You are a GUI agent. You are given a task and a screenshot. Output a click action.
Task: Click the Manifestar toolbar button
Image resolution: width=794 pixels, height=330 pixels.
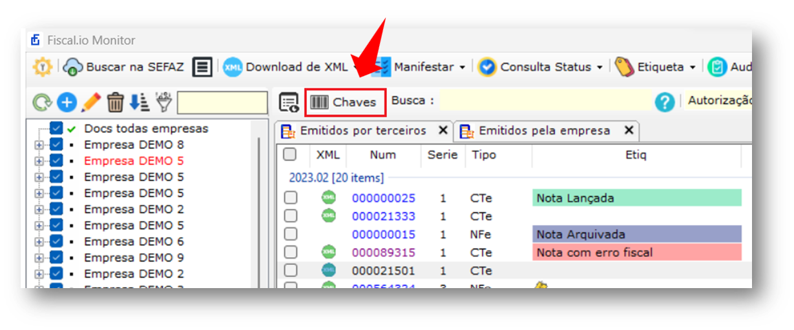(415, 67)
